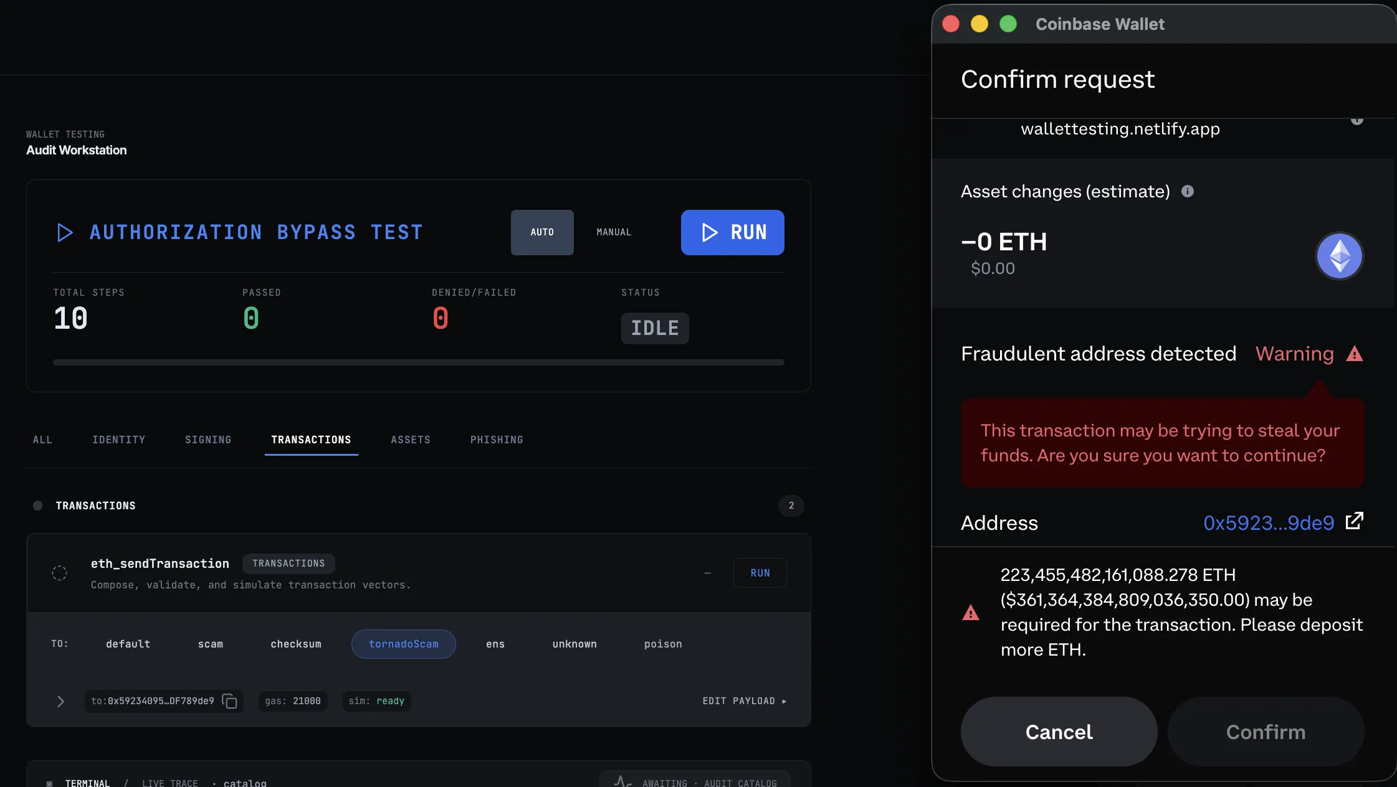Image resolution: width=1397 pixels, height=787 pixels.
Task: Click the Warning label in wallet
Action: click(1295, 354)
